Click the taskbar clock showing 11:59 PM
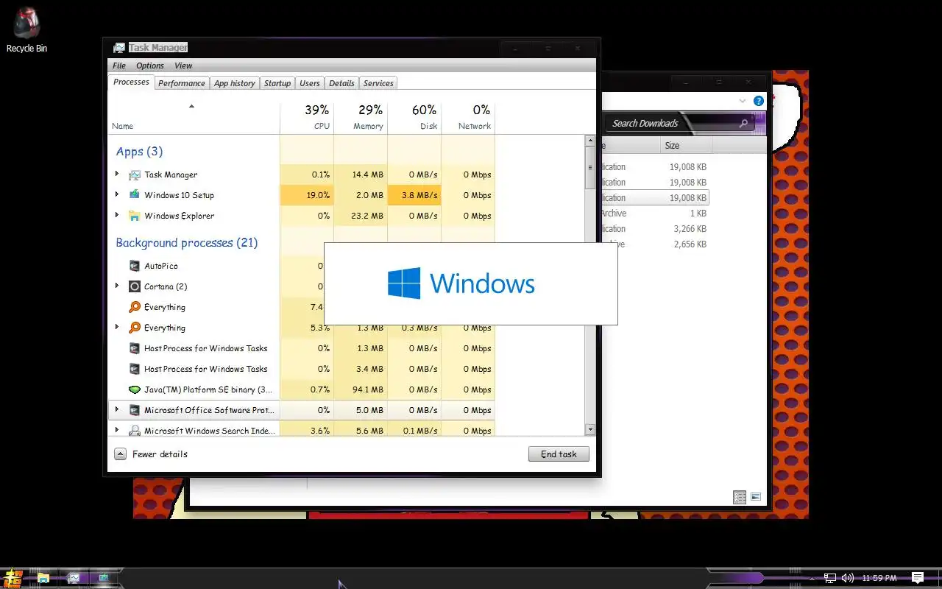This screenshot has width=942, height=589. [879, 578]
